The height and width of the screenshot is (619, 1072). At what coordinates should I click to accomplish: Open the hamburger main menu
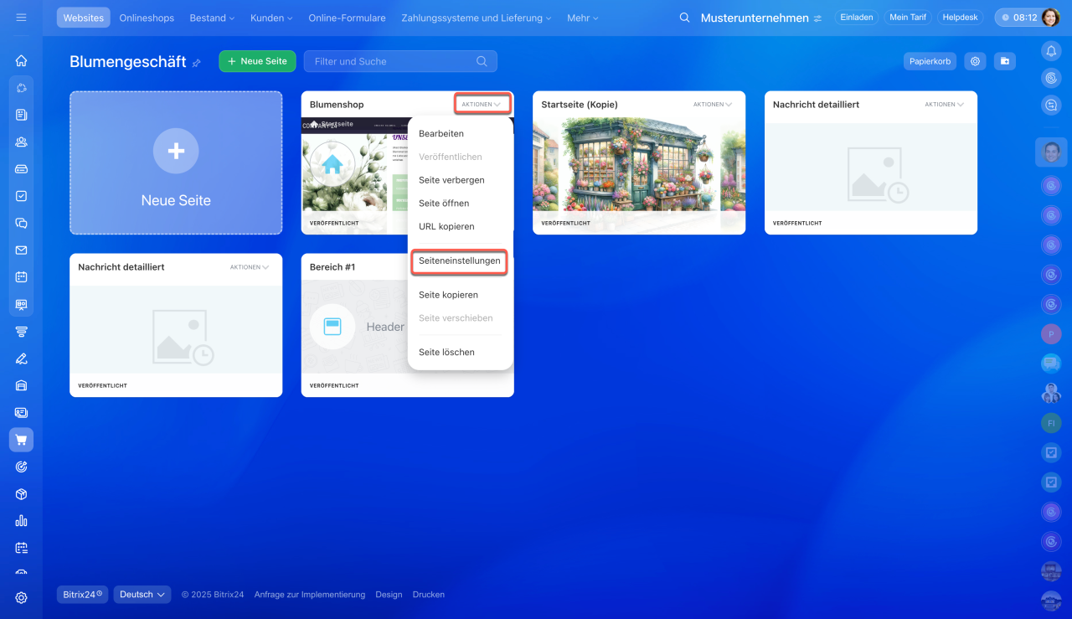tap(21, 18)
